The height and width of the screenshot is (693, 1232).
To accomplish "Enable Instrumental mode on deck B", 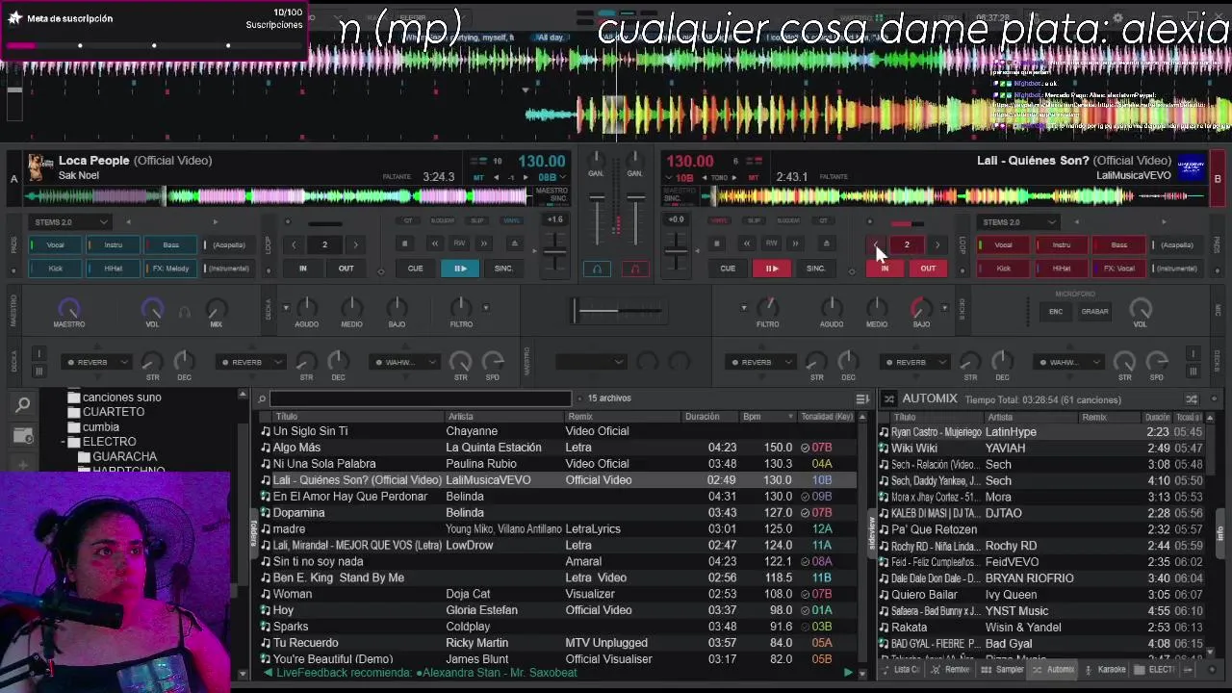I will point(1175,269).
